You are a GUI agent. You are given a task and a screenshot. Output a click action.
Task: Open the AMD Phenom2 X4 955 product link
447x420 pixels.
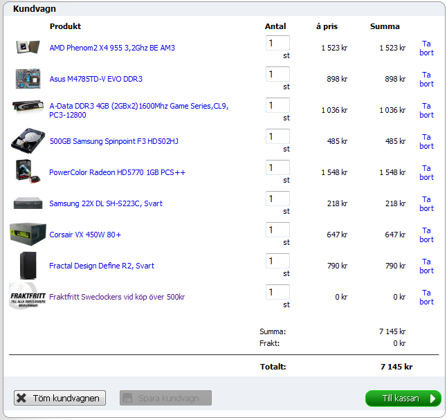pyautogui.click(x=112, y=48)
